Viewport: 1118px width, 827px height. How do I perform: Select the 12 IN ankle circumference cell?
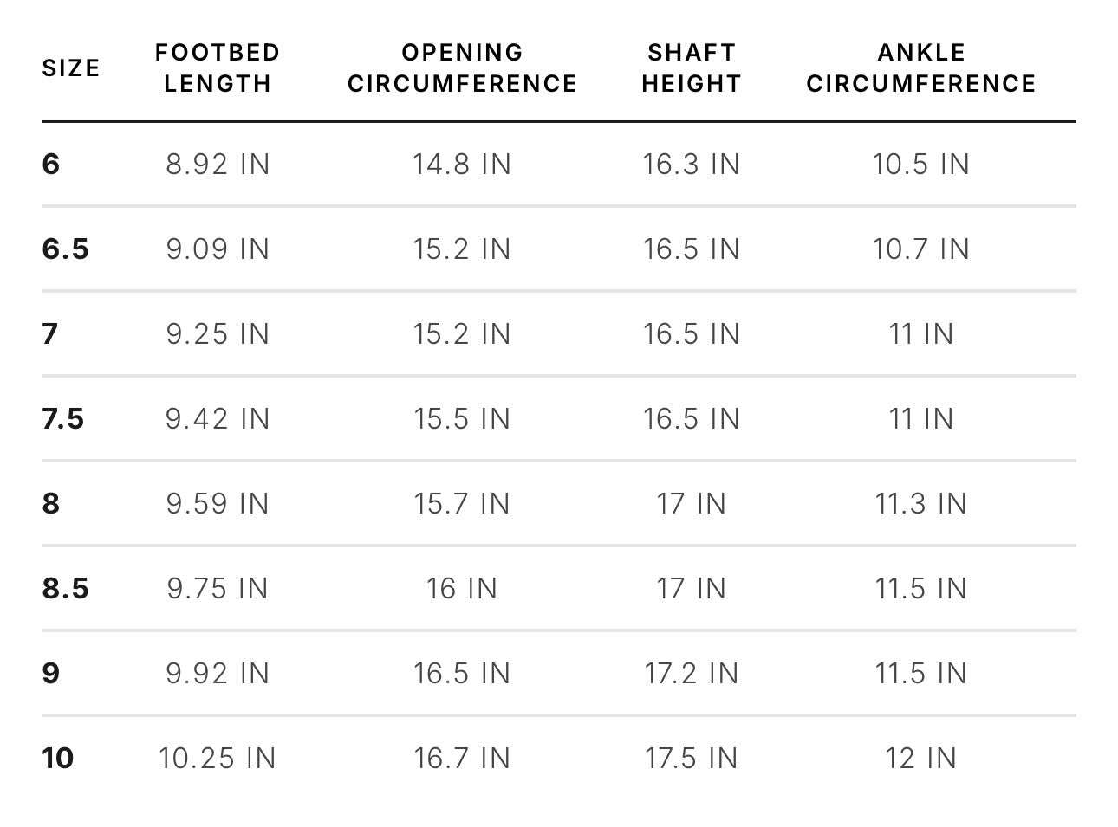tap(921, 758)
